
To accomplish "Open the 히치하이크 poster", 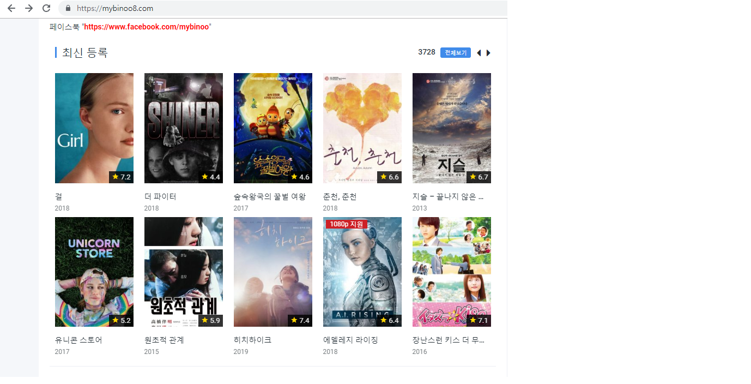I will pyautogui.click(x=273, y=272).
